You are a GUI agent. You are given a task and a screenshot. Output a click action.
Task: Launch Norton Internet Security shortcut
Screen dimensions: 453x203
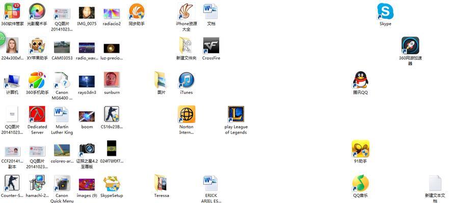click(186, 114)
